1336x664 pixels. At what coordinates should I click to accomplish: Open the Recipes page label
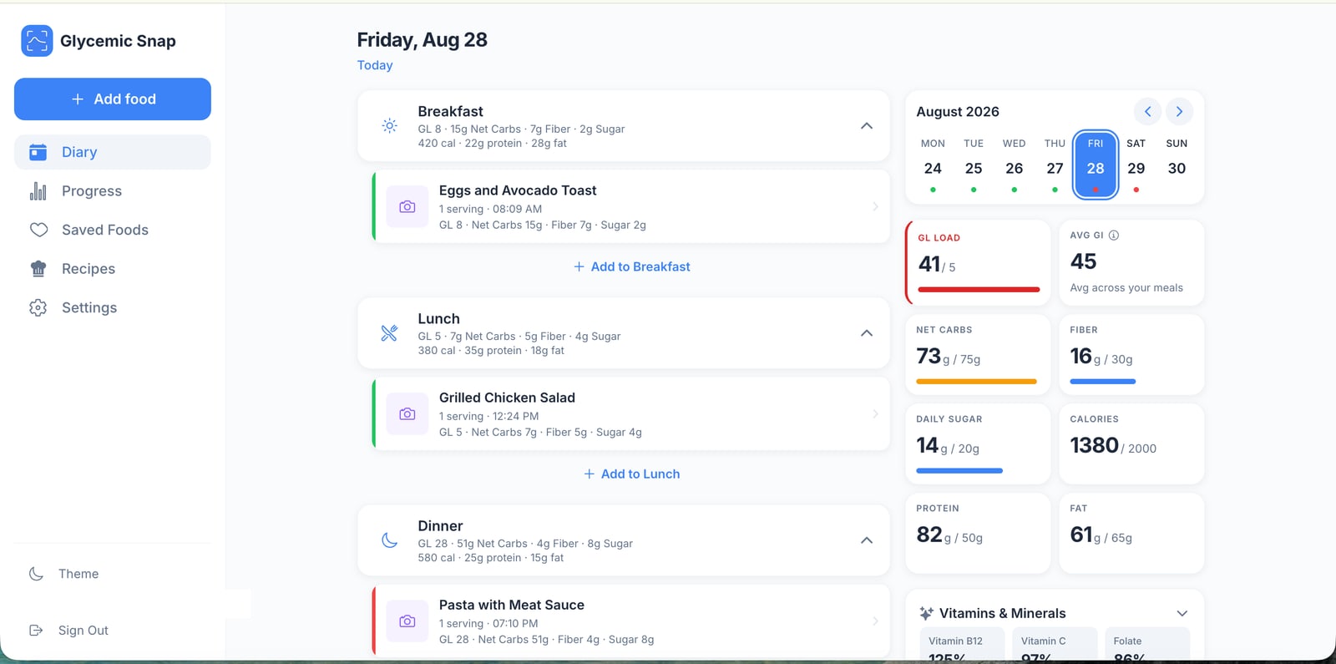coord(89,269)
